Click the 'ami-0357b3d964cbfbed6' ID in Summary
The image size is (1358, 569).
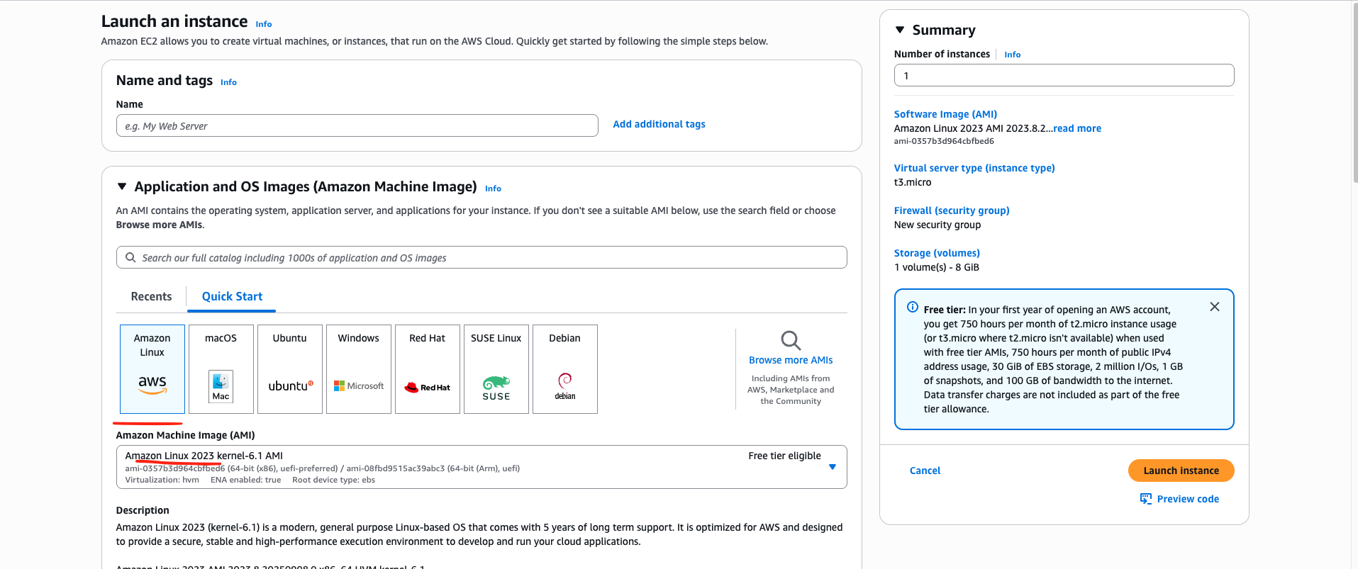point(944,141)
